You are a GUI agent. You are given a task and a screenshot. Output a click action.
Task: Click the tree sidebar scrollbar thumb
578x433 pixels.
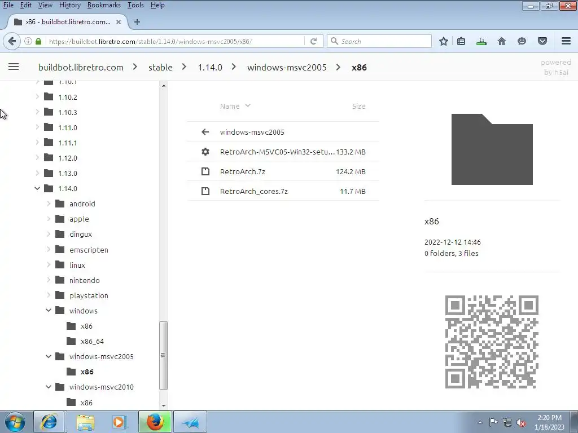[x=163, y=355]
